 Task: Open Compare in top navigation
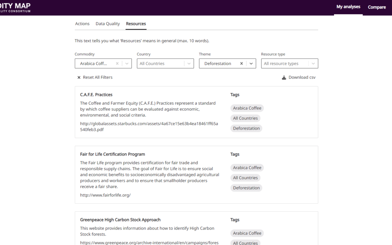(377, 7)
